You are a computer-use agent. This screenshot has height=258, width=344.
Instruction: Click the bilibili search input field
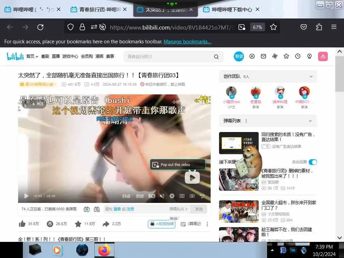169,56
